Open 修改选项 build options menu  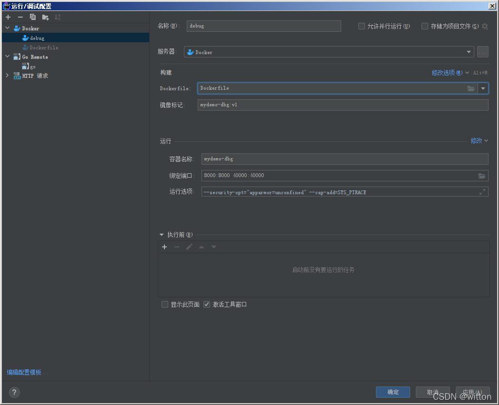(450, 73)
